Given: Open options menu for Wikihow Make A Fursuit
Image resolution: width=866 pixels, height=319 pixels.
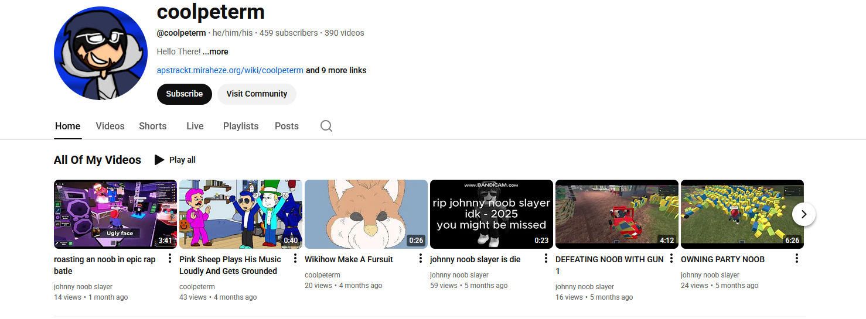Looking at the screenshot, I should pyautogui.click(x=421, y=259).
